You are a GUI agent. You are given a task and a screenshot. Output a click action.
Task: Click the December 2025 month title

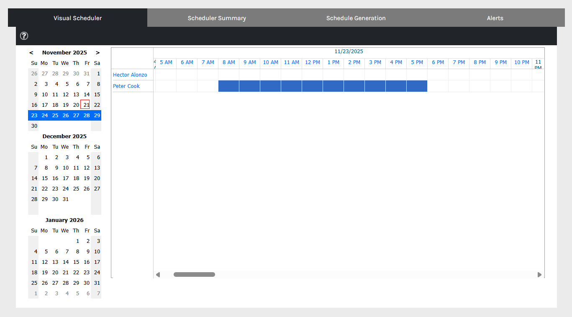tap(64, 137)
